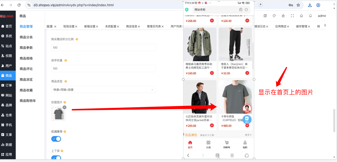Switch to the 邮箱设置 tab

coord(90,26)
